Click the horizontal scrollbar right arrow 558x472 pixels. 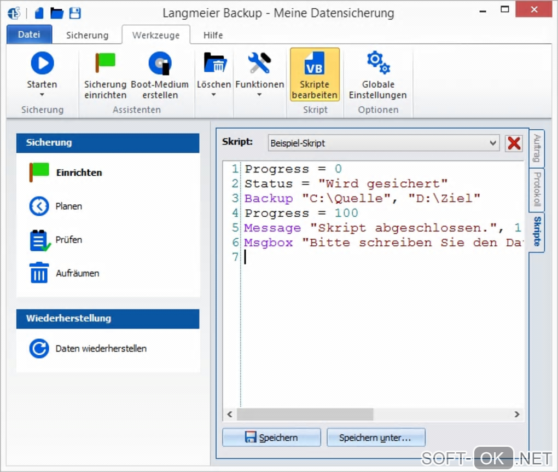tap(516, 415)
